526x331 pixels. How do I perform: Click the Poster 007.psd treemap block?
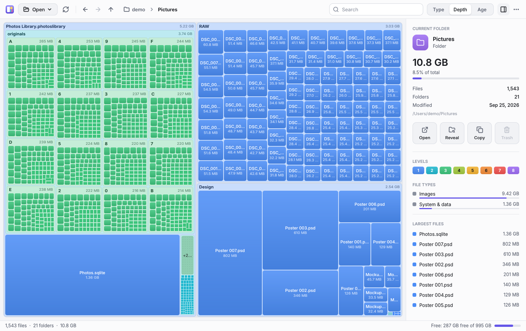pyautogui.click(x=230, y=253)
